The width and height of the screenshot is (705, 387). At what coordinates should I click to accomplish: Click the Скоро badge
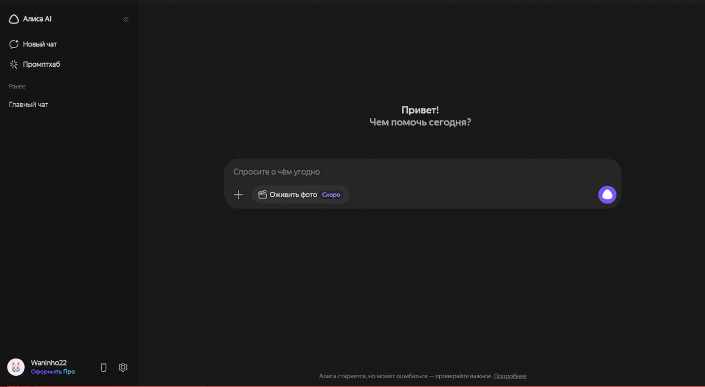click(331, 194)
